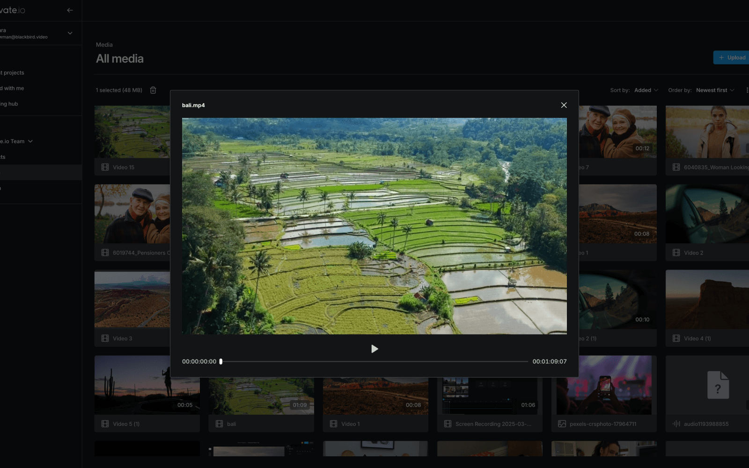749x468 pixels.
Task: Play the bali.mp4 video preview
Action: pos(374,349)
